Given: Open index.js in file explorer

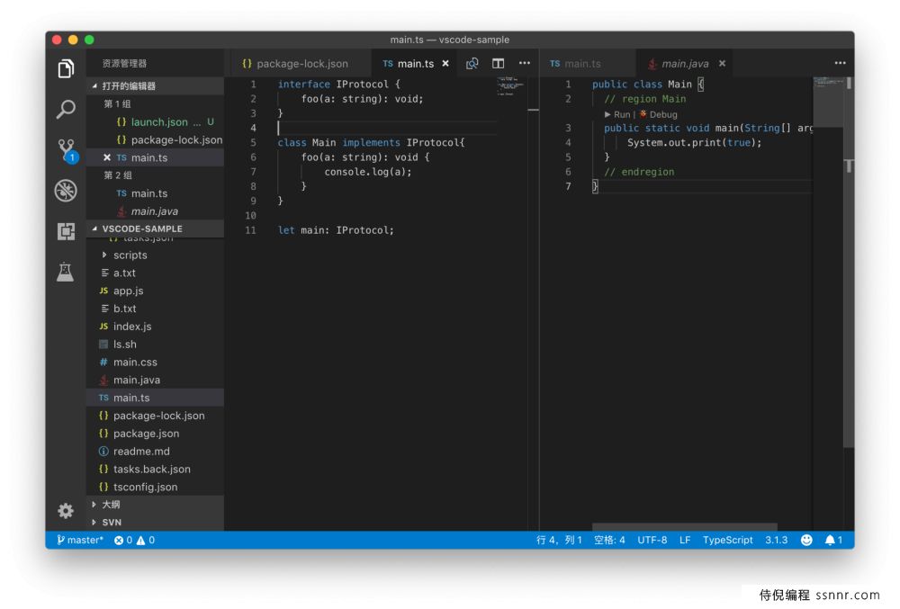Looking at the screenshot, I should pos(155,327).
